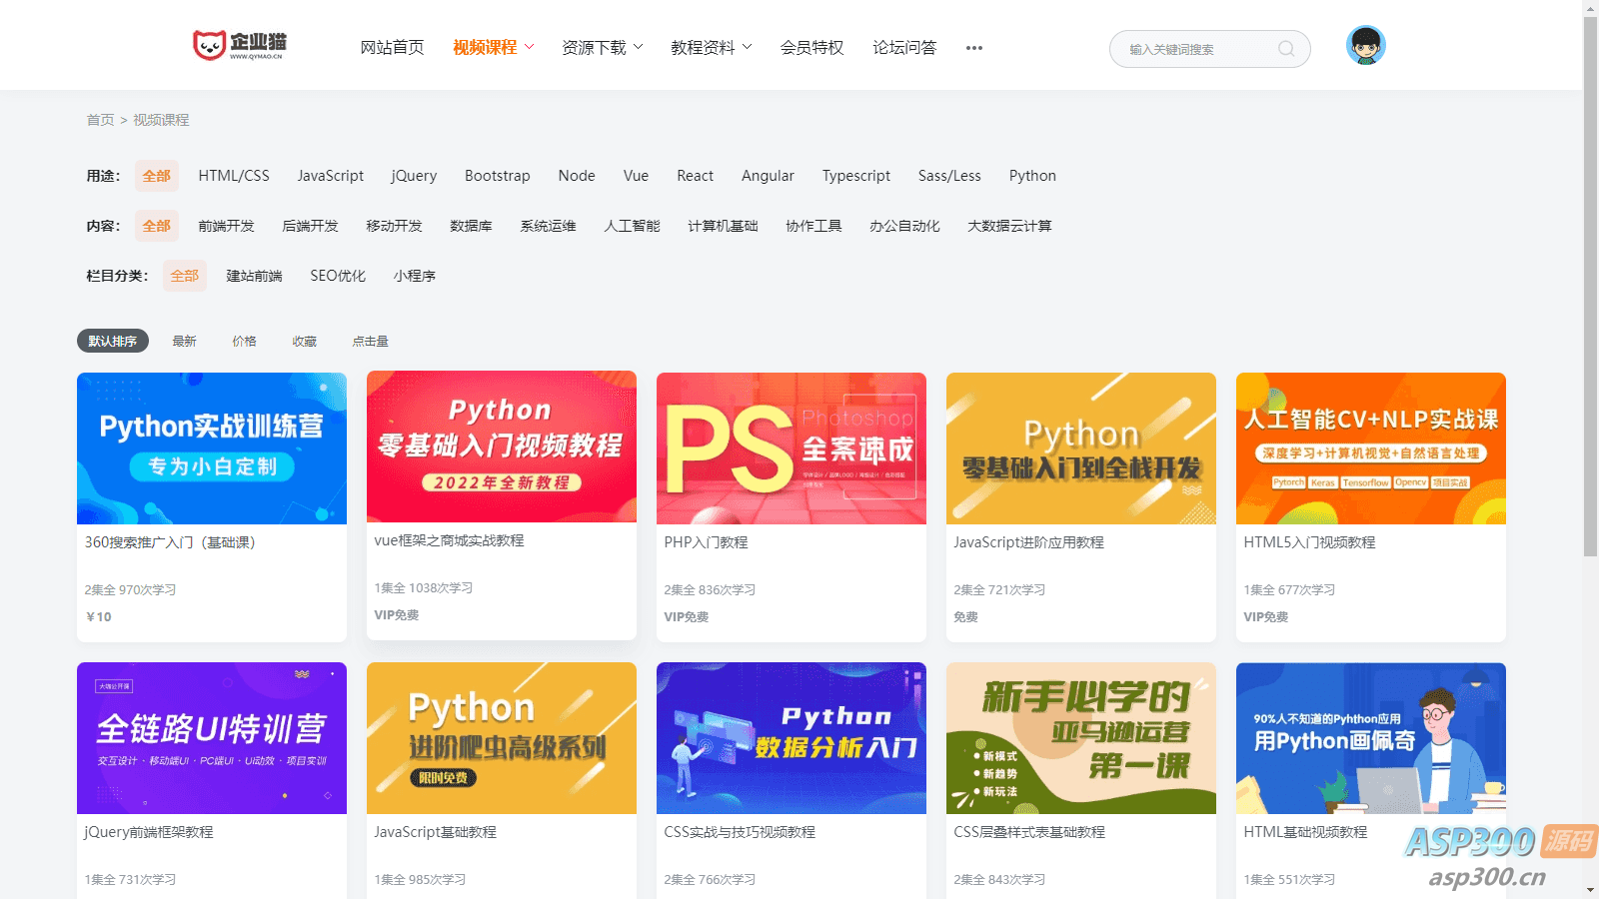The height and width of the screenshot is (899, 1599).
Task: Click the vertical page scrollbar
Action: pyautogui.click(x=1590, y=300)
